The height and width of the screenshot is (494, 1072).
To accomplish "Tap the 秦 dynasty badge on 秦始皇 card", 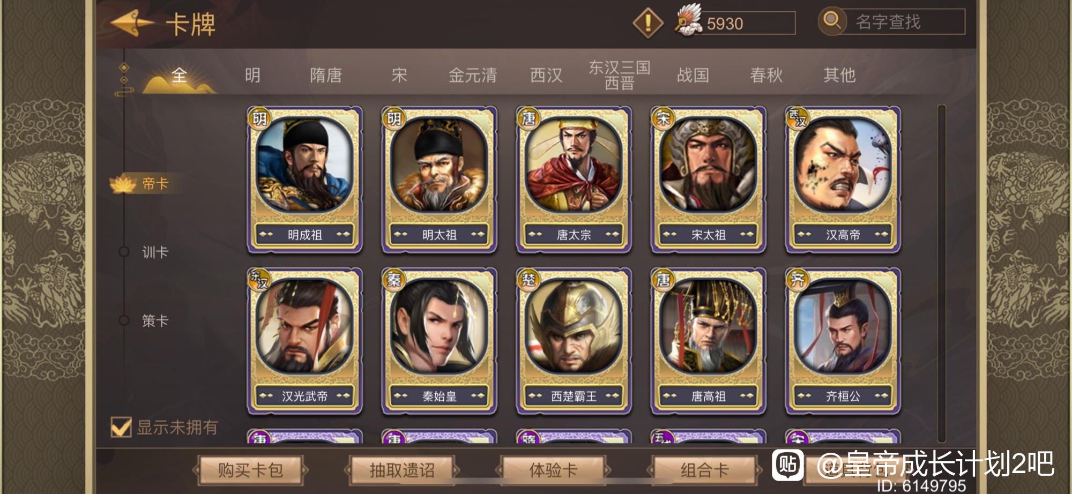I will 394,279.
